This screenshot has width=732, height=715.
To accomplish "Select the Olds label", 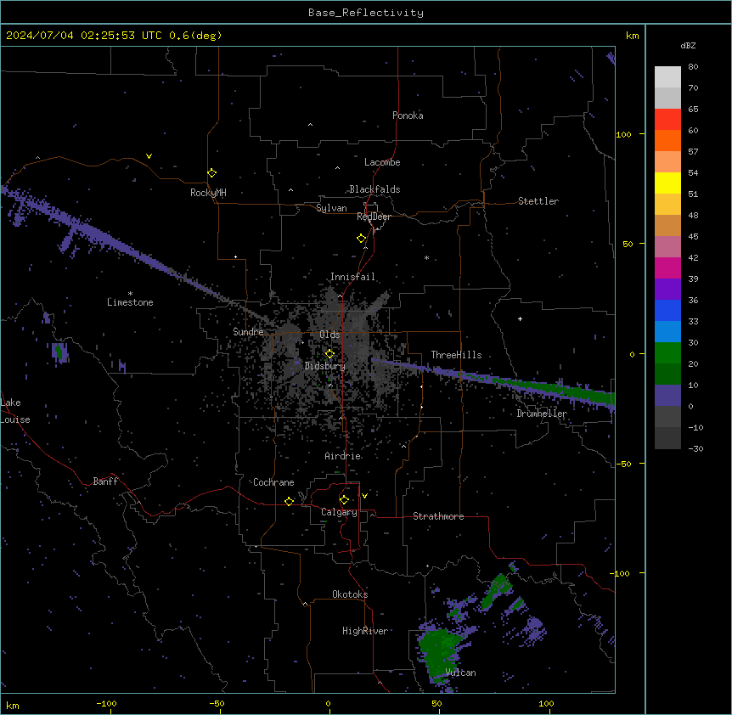I will 329,335.
